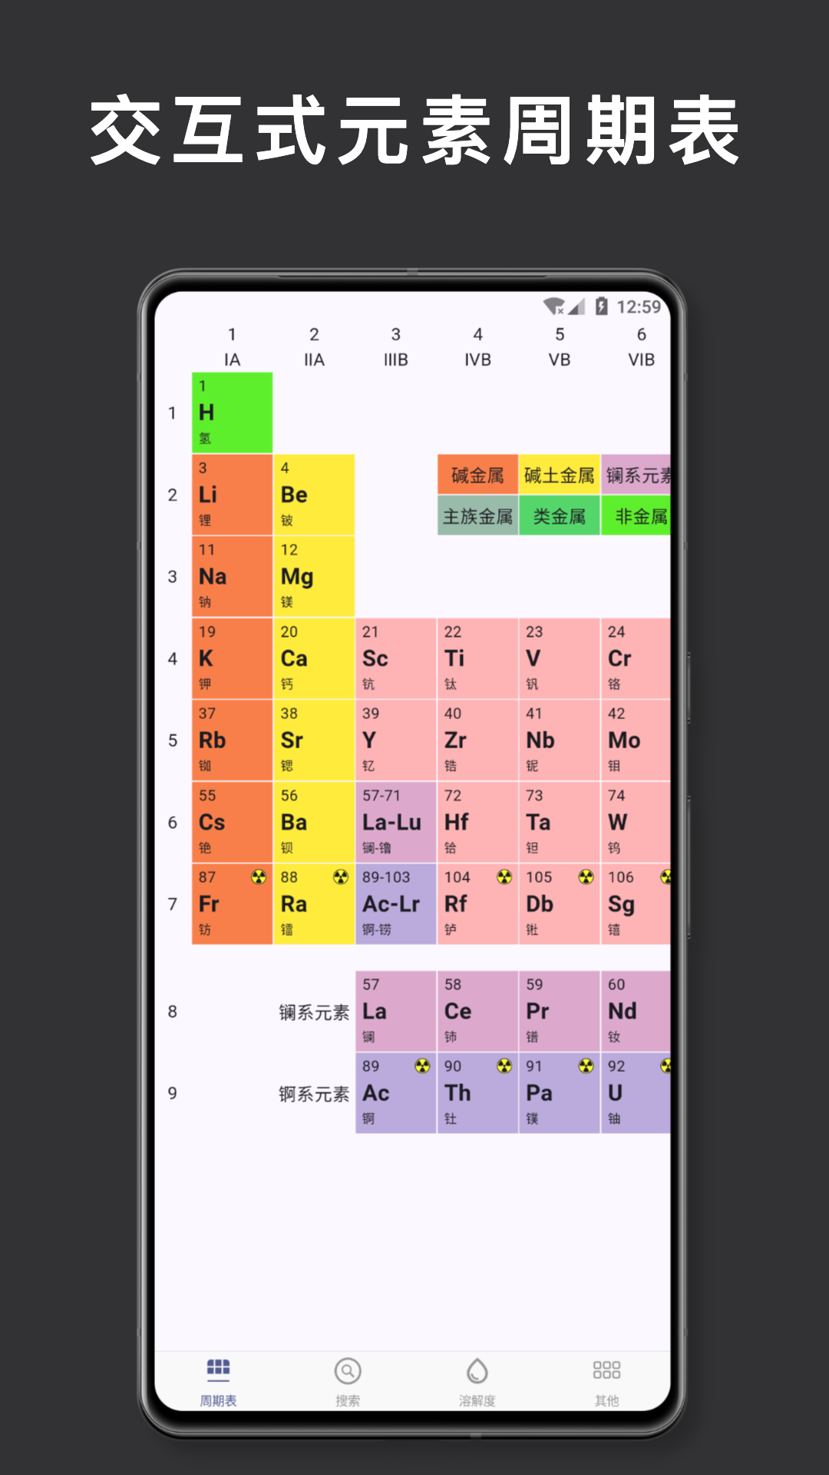Click radioactive symbol on Rf element
Screen dimensions: 829x1475
tap(504, 877)
